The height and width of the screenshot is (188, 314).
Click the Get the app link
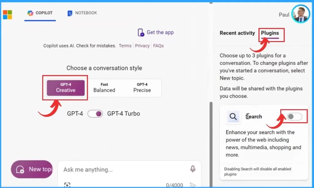click(x=156, y=33)
